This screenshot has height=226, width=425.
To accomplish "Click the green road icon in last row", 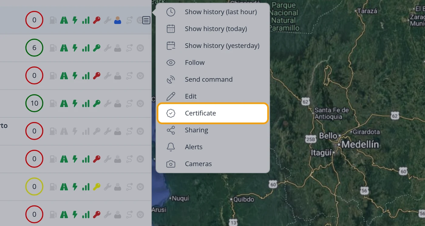I will click(64, 214).
